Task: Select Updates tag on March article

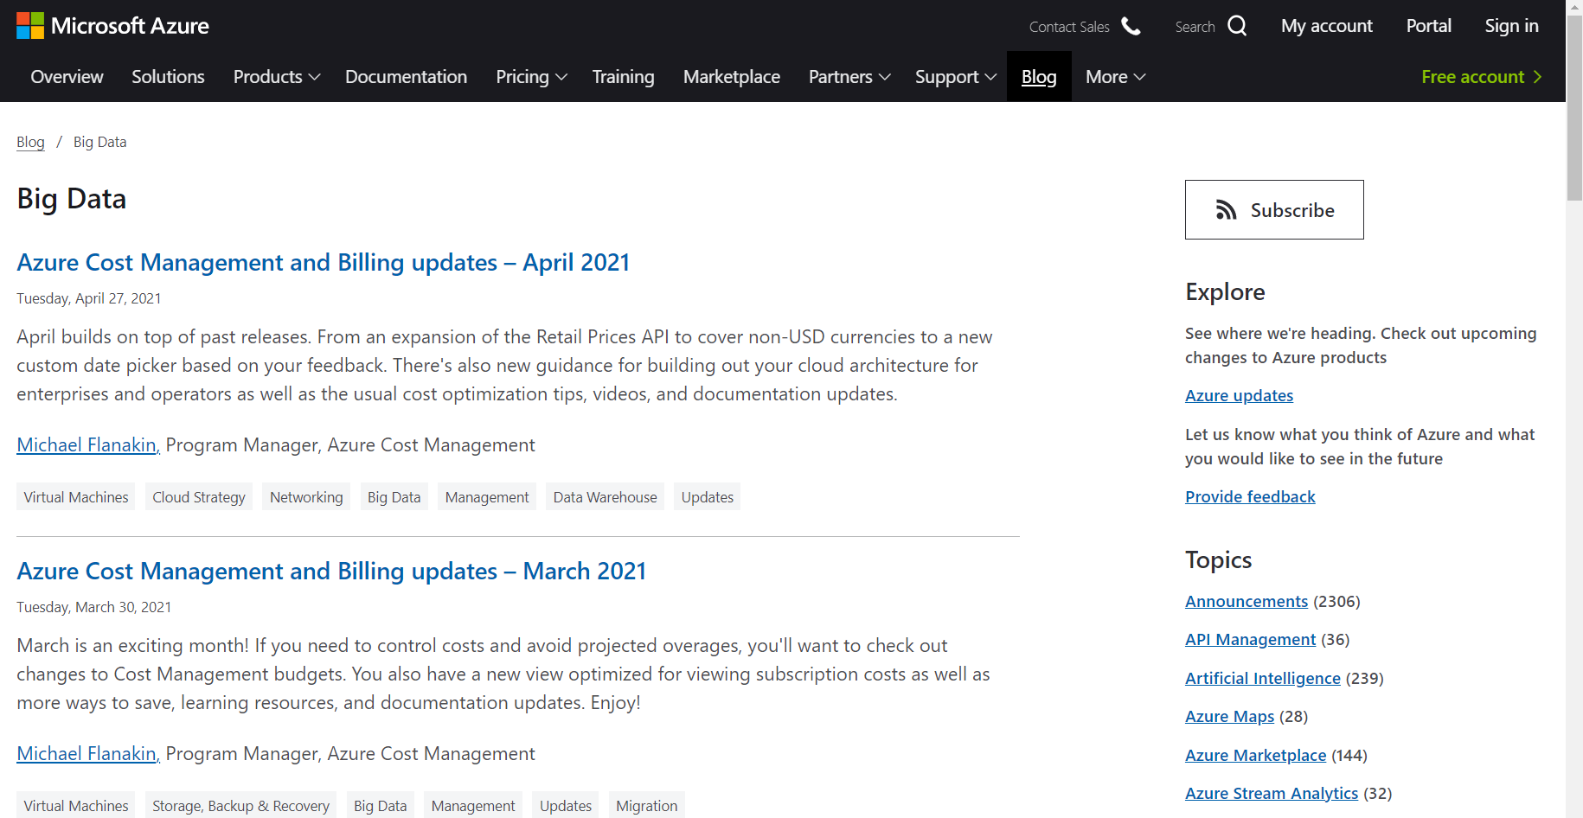Action: click(x=566, y=805)
